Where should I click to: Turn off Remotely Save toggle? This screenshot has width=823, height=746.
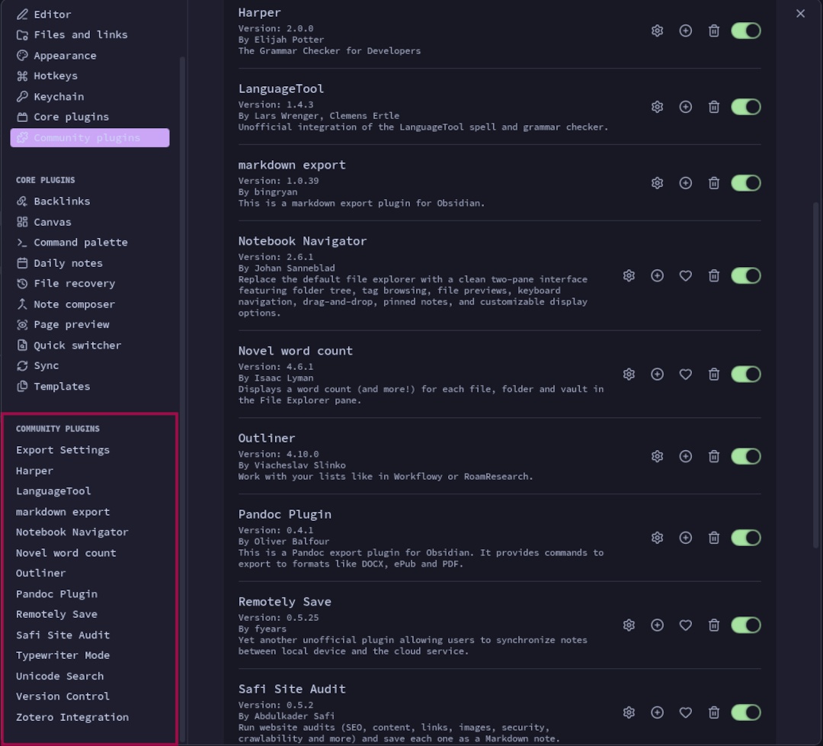click(746, 625)
